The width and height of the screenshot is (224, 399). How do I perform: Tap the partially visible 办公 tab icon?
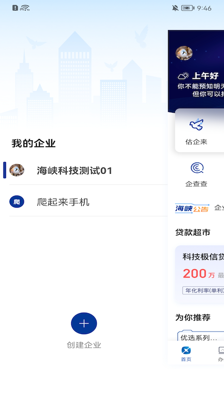[221, 351]
